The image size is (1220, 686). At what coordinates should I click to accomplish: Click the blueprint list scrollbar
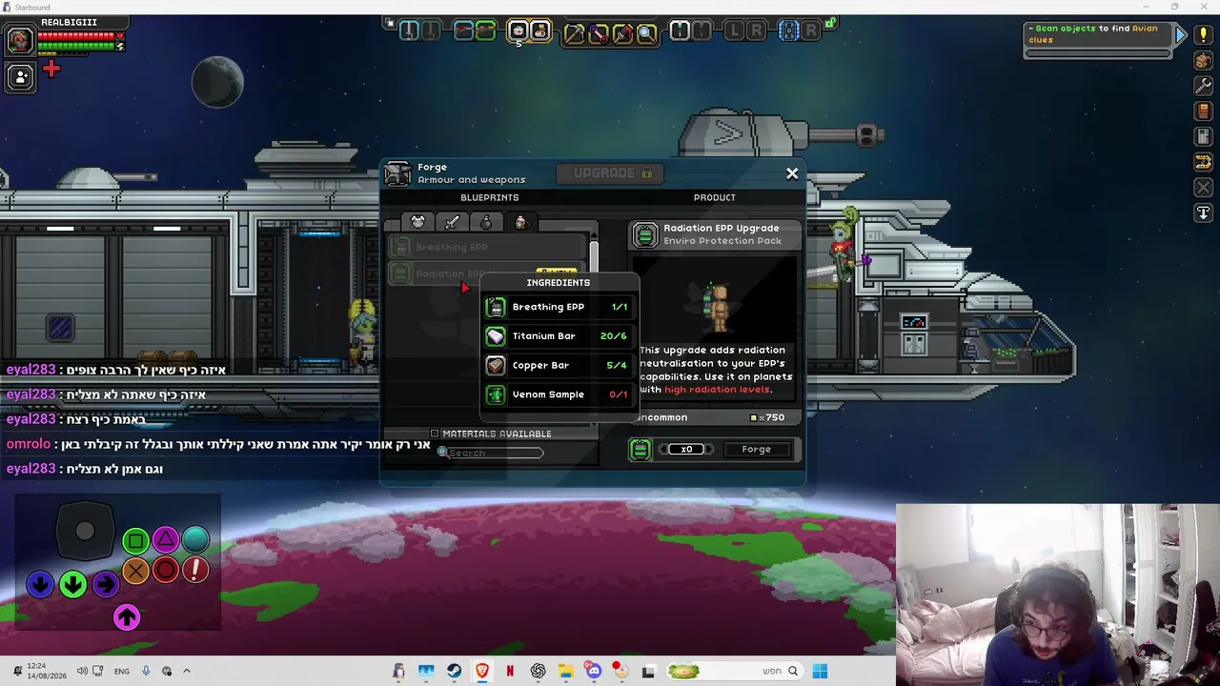(594, 257)
